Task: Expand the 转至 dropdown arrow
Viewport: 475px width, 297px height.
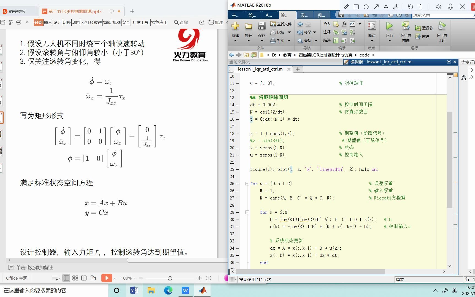Action: pyautogui.click(x=315, y=33)
